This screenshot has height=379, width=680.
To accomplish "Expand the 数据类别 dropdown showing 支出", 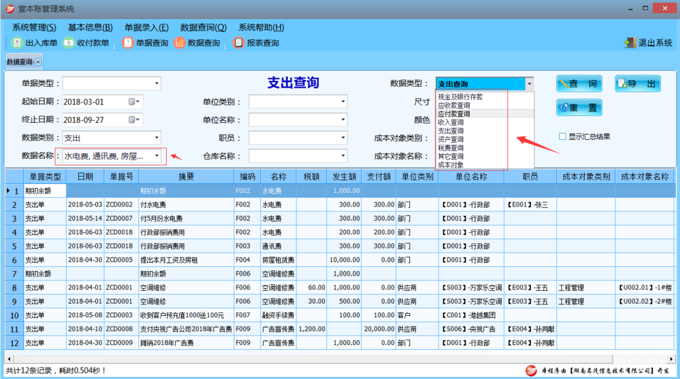I will 156,138.
